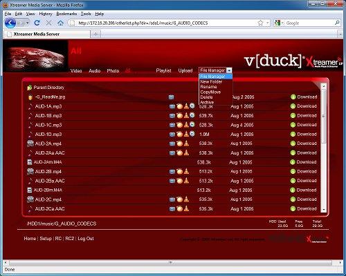Open the History menu
The width and height of the screenshot is (346, 276).
coord(46,14)
